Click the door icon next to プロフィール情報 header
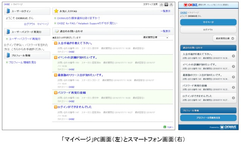Viewport: 241px width, 145px height. 8,55
